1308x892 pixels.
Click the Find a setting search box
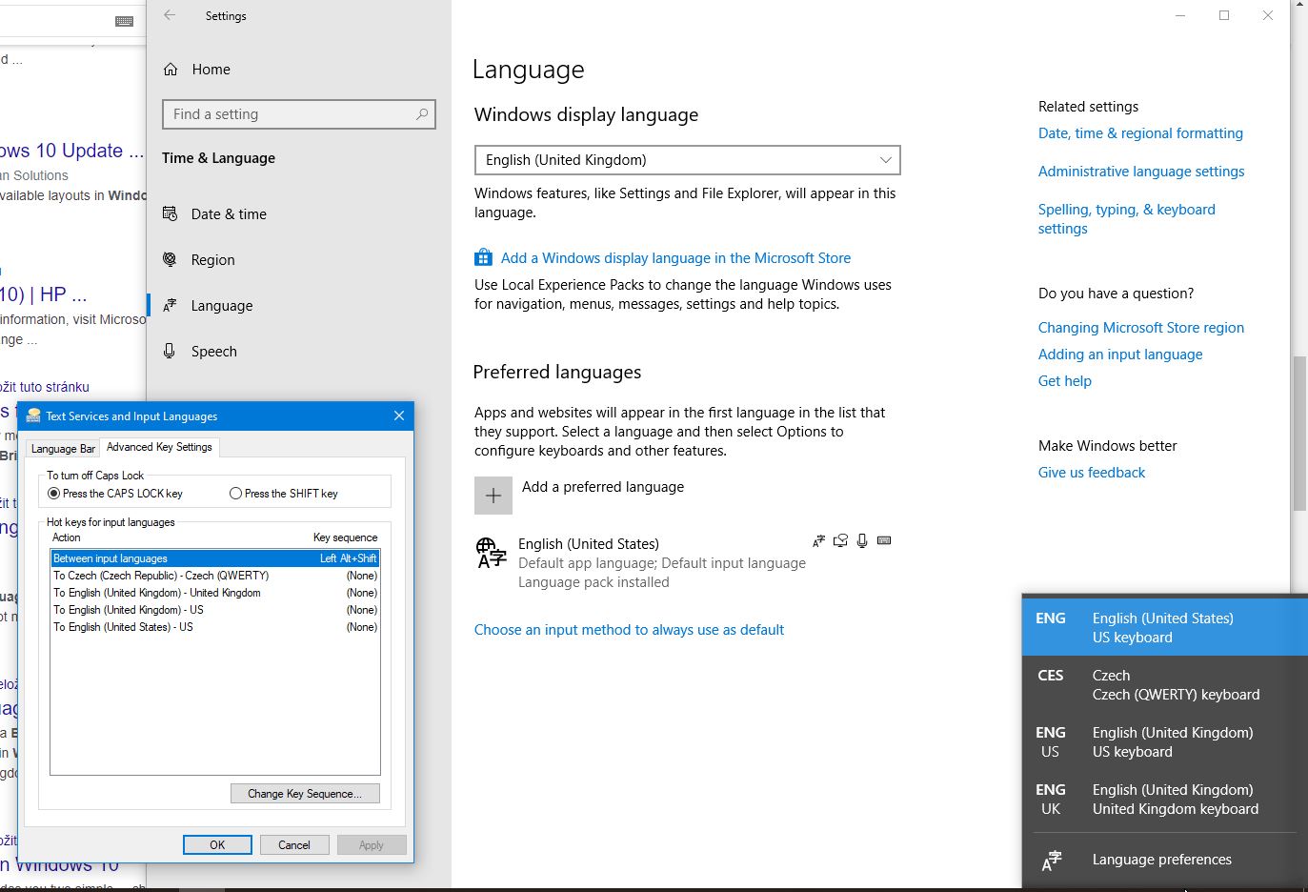coord(299,114)
